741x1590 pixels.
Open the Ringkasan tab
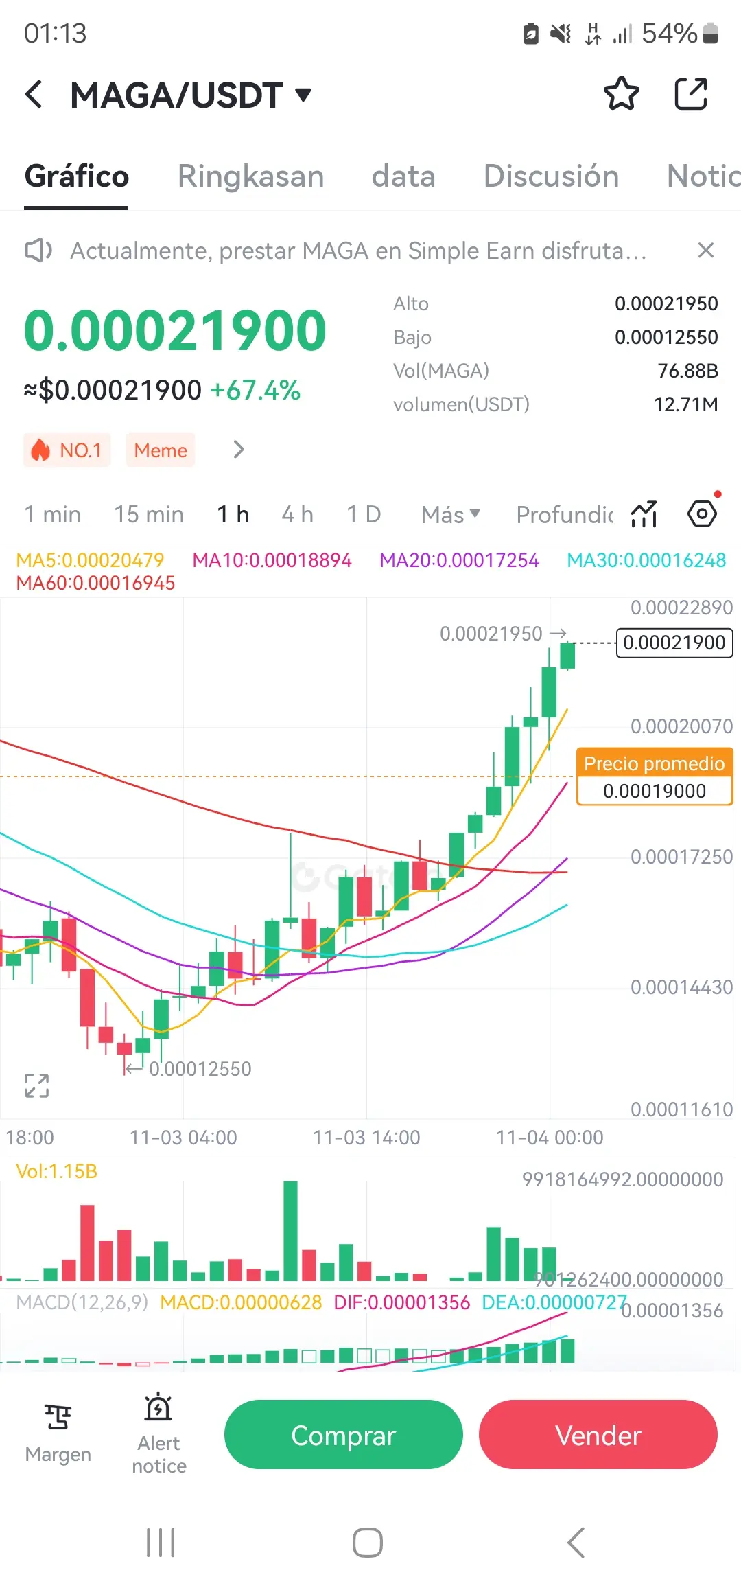tap(250, 176)
